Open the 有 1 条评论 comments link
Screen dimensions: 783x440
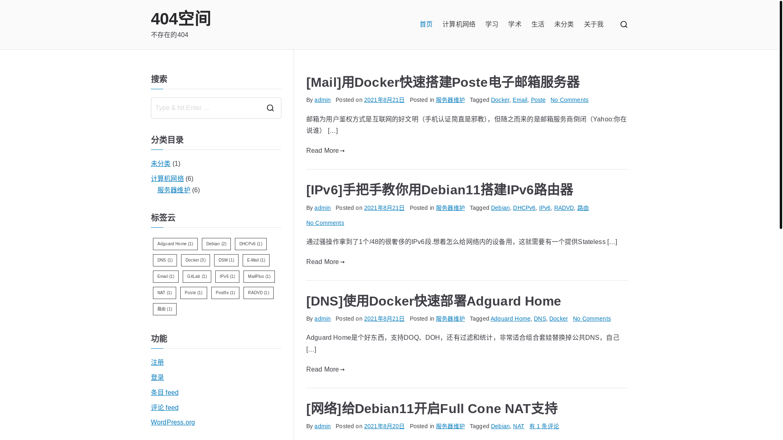[544, 426]
